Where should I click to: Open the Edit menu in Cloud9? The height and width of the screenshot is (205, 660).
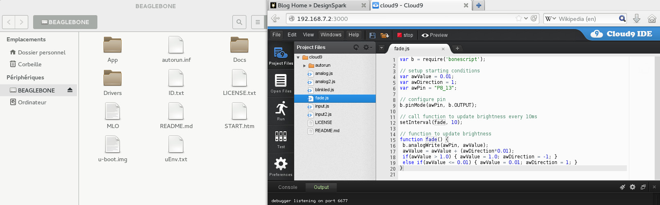point(292,35)
